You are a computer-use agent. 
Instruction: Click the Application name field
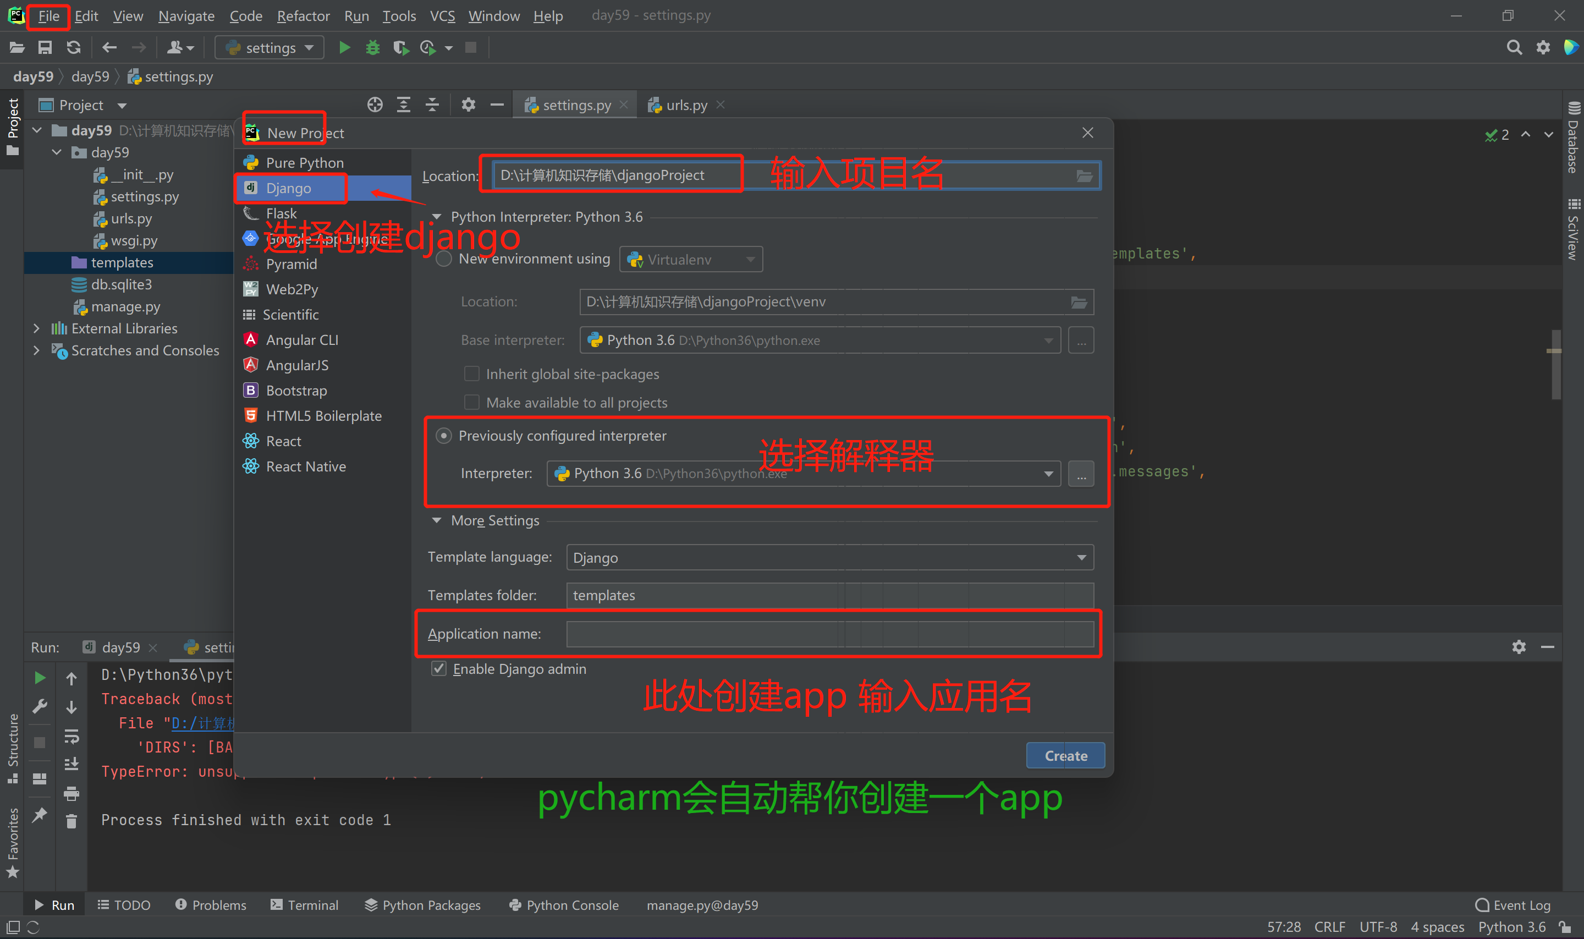[830, 634]
